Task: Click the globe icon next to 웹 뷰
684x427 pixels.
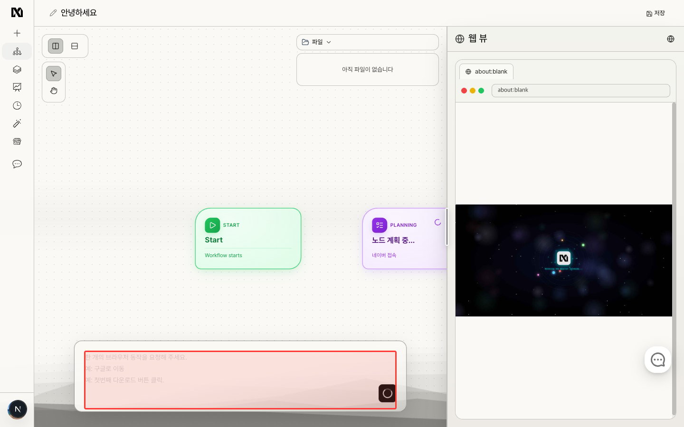Action: click(459, 39)
